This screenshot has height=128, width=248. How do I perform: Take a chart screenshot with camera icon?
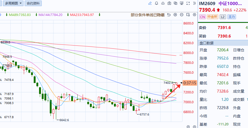pos(169,3)
